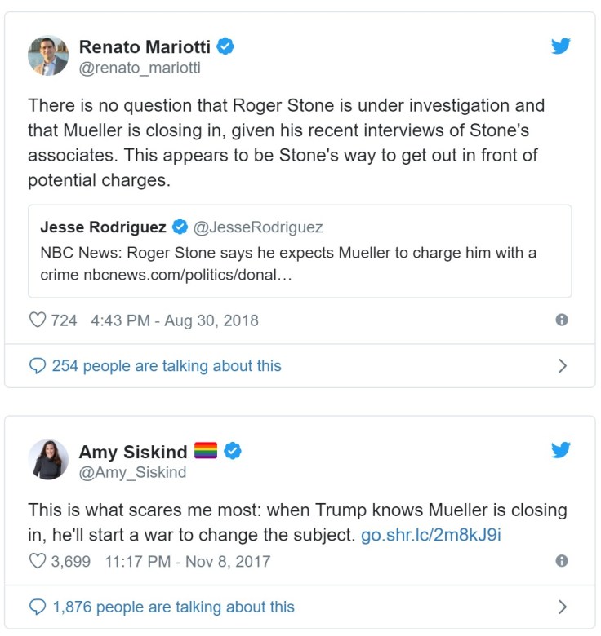
Task: Click Amy Siskind's verified badge
Action: coord(233,450)
